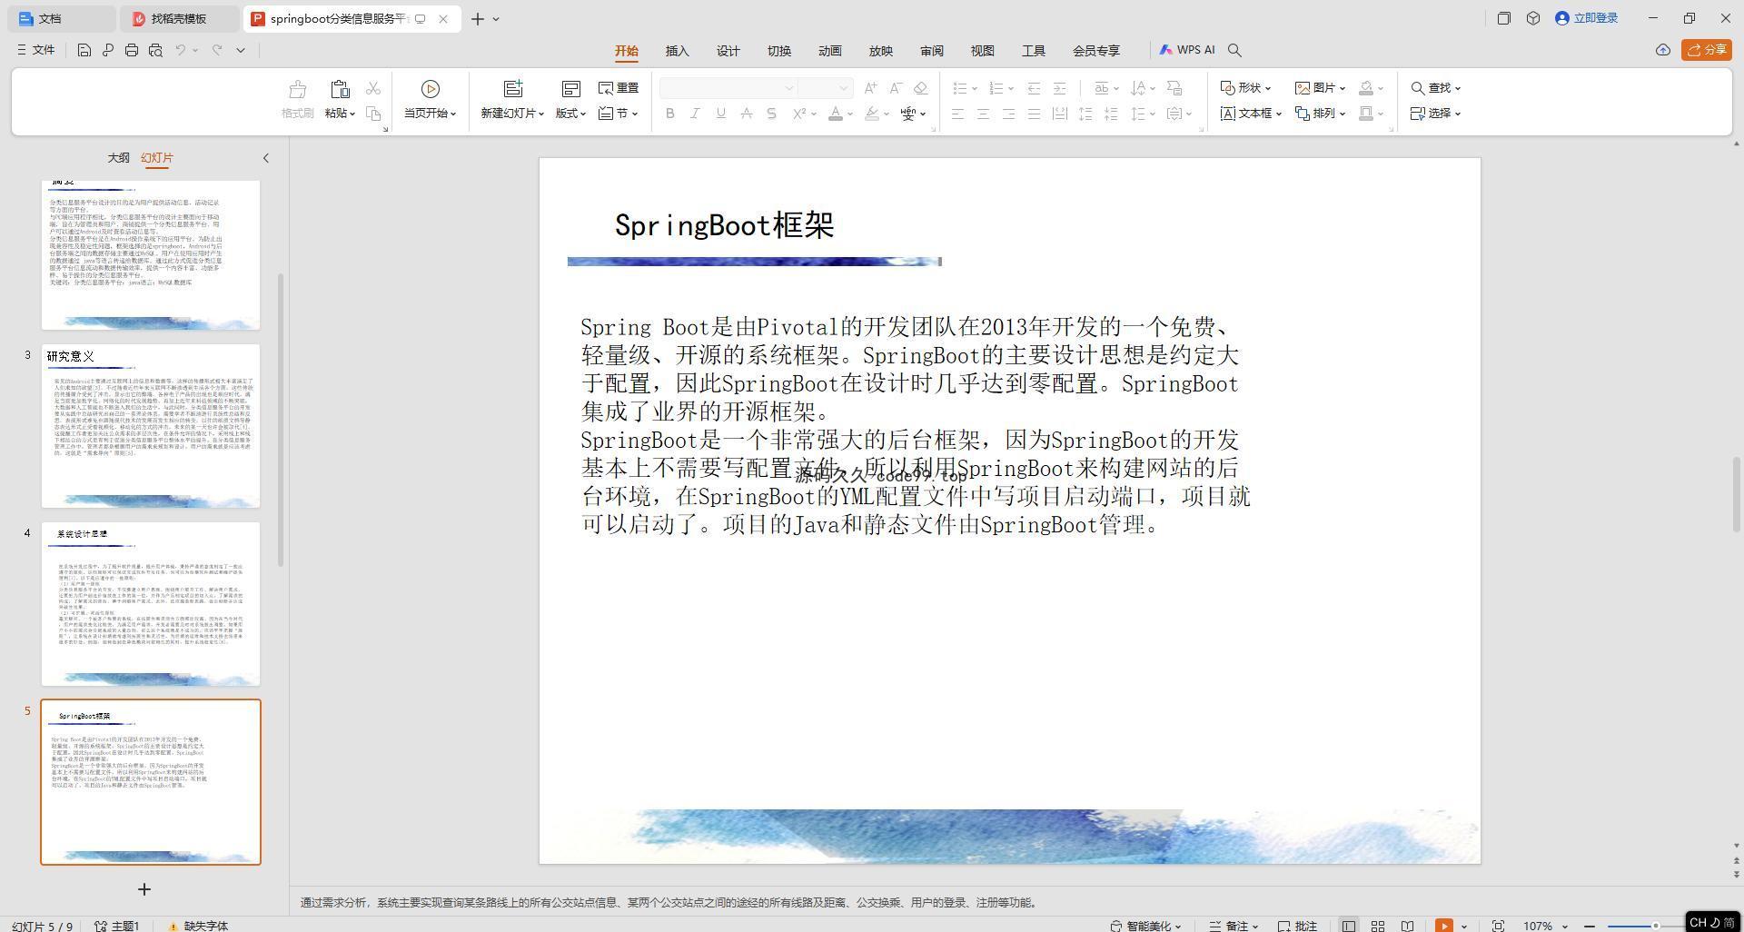Screen dimensions: 1744x932
Task: Switch to the Transitions (切换) tab
Action: 779,51
